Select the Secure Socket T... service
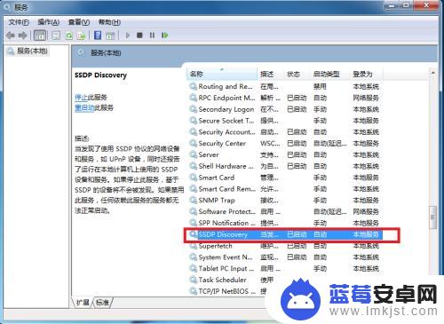The height and width of the screenshot is (324, 444). [286, 121]
